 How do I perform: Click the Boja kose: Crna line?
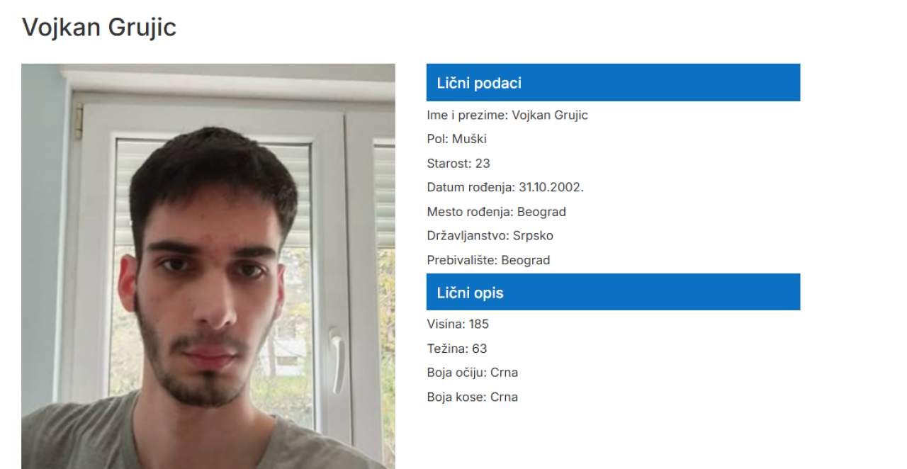[473, 397]
